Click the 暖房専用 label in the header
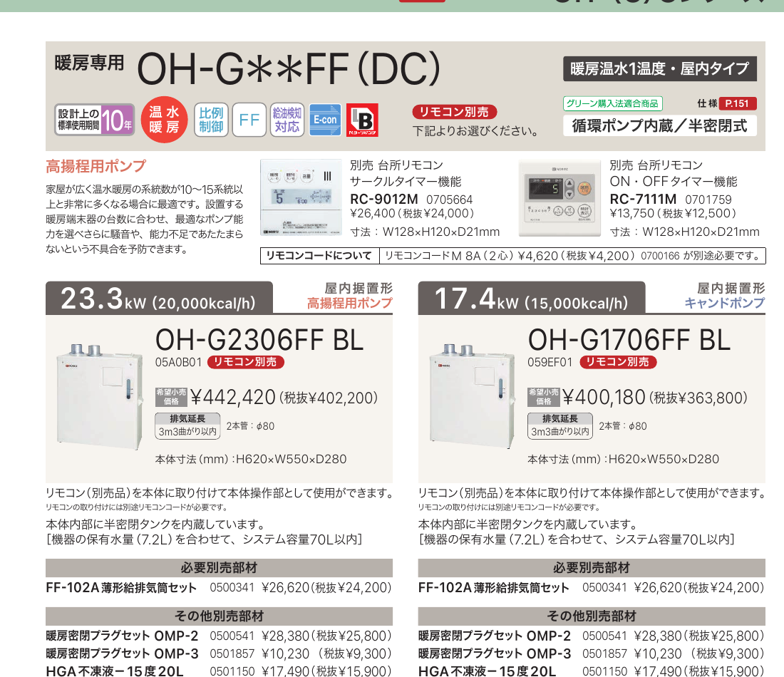This screenshot has width=784, height=677. click(90, 63)
